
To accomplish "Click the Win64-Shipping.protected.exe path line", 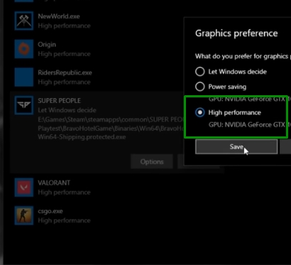I will point(82,137).
